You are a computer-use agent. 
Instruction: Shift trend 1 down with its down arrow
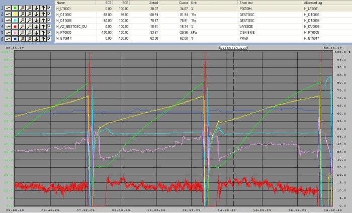36,8
